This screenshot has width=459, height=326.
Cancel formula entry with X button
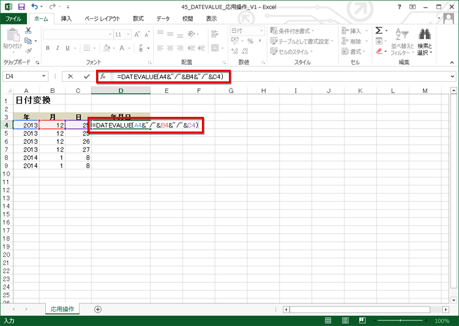(70, 76)
